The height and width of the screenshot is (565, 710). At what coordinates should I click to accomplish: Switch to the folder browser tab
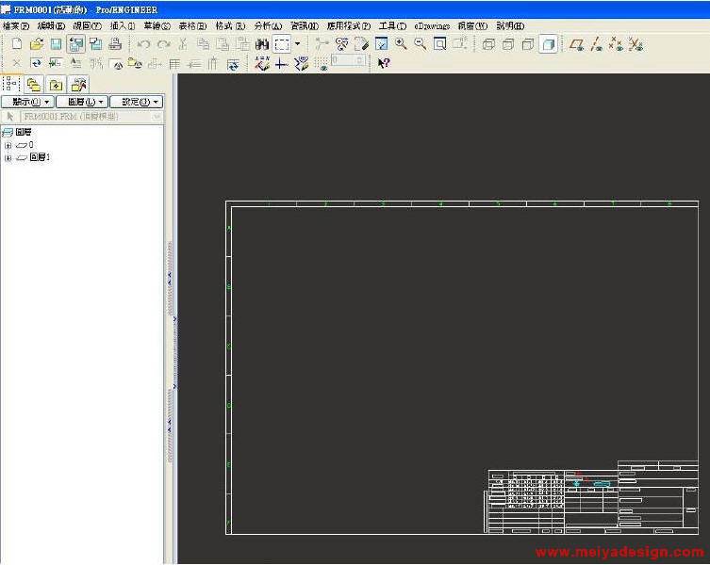[34, 85]
